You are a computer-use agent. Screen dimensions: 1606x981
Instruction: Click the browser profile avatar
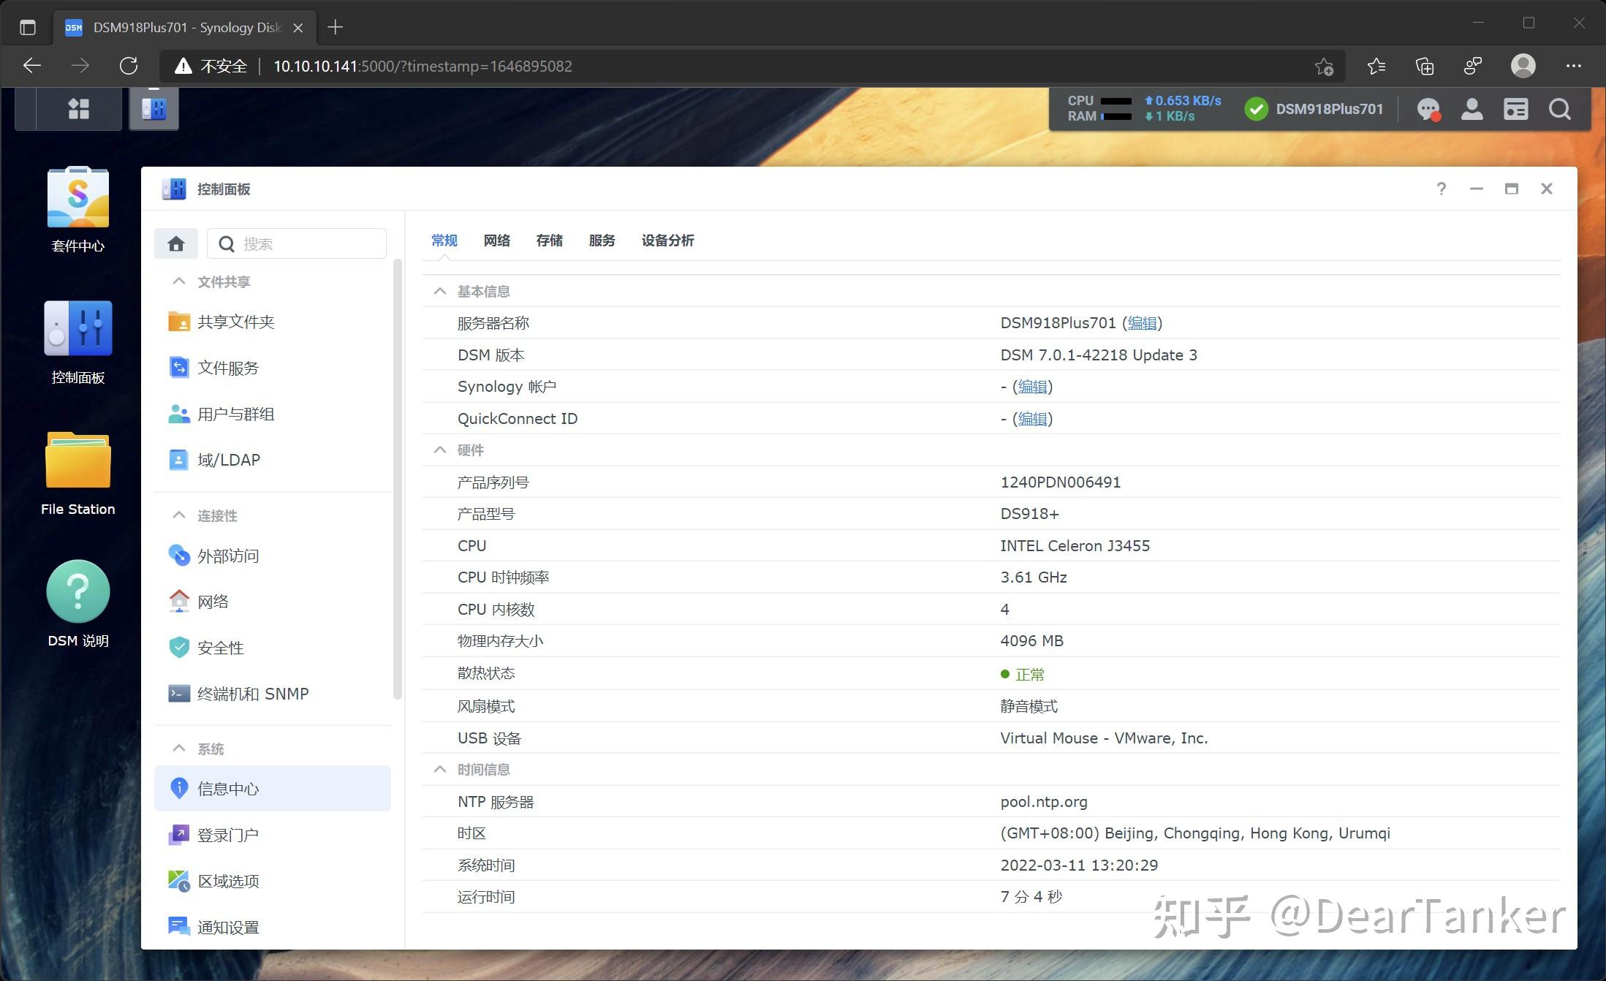[1523, 67]
